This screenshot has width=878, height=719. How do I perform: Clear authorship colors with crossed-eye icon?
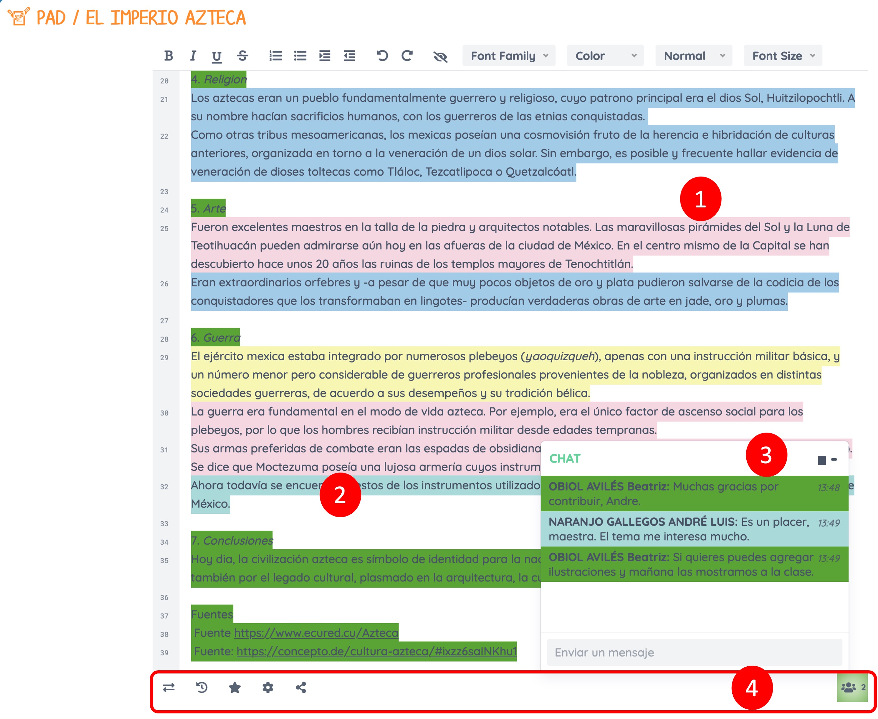(x=440, y=56)
